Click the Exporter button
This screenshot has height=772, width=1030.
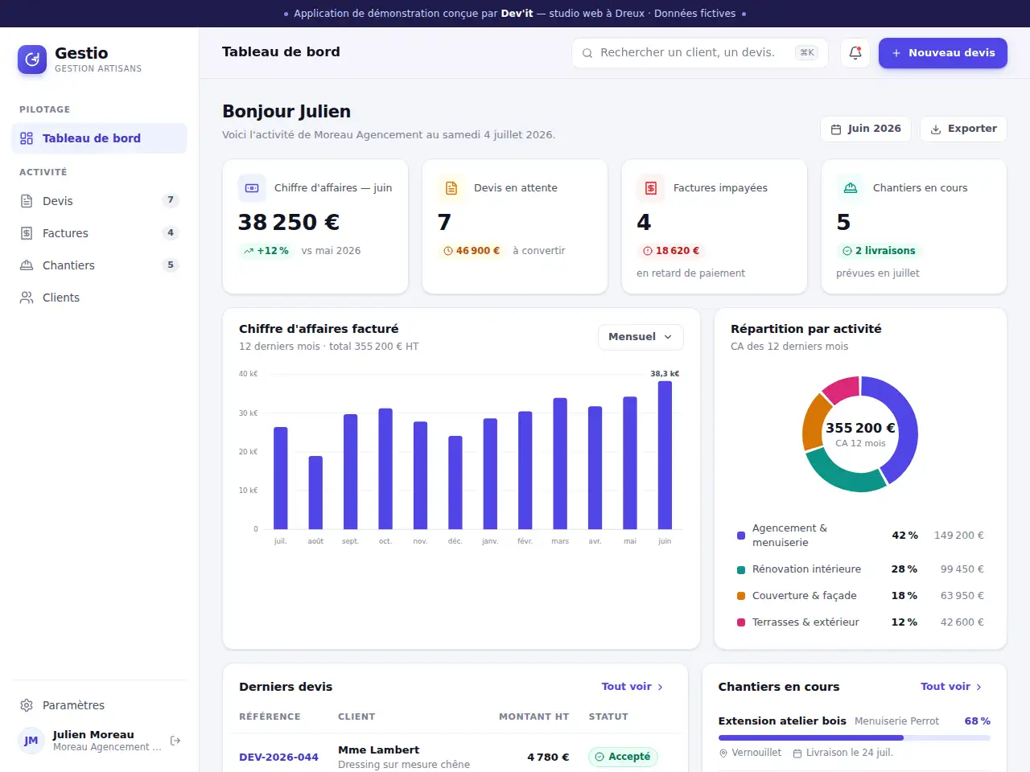click(x=963, y=129)
